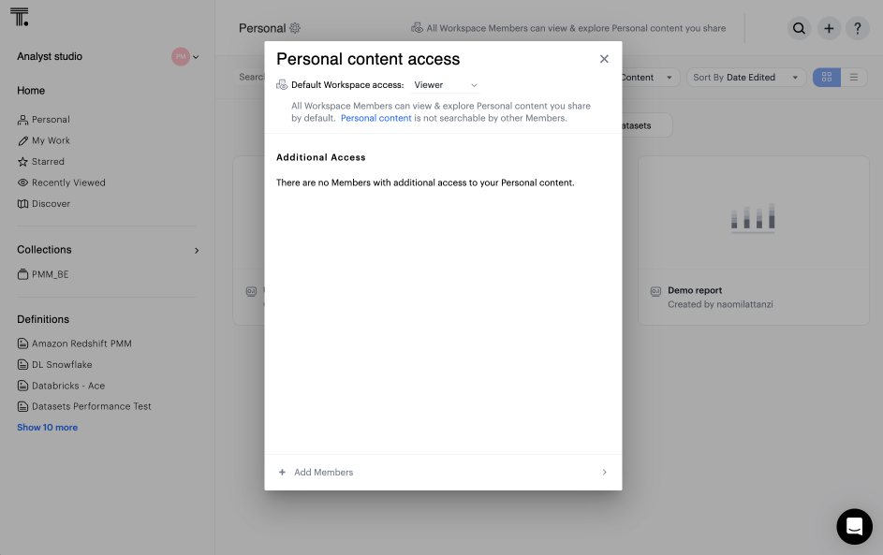883x555 pixels.
Task: Open the search magnifier icon
Action: (799, 28)
